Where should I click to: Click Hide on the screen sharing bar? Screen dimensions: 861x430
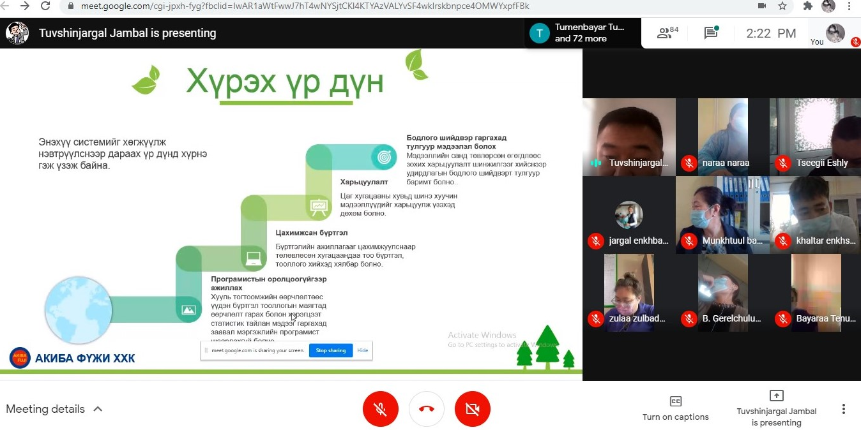coord(362,350)
